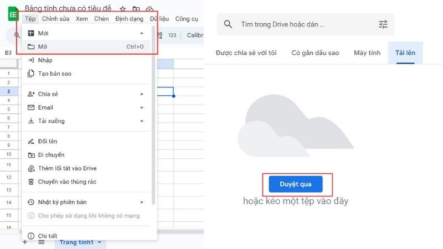The image size is (443, 249).
Task: Click the copy icon next to Tạo bản sao
Action: pos(31,74)
